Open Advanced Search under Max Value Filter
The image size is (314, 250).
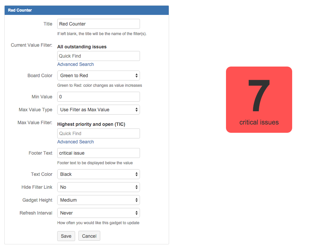[75, 142]
